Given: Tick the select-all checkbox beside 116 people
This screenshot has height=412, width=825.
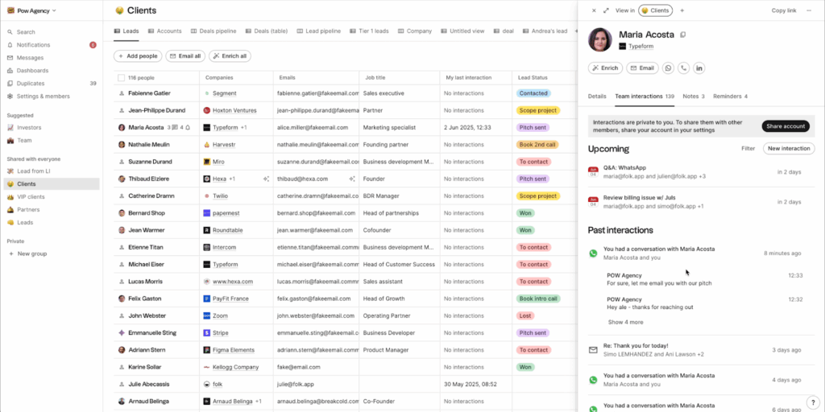Looking at the screenshot, I should coord(121,78).
